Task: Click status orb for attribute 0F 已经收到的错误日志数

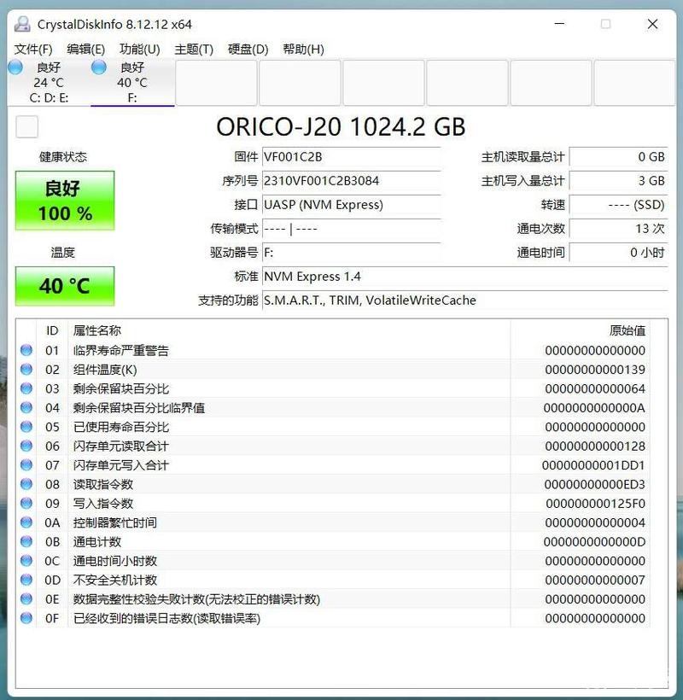Action: [26, 618]
